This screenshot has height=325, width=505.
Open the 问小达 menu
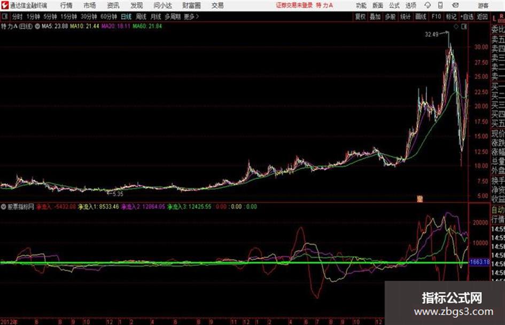tap(162, 5)
